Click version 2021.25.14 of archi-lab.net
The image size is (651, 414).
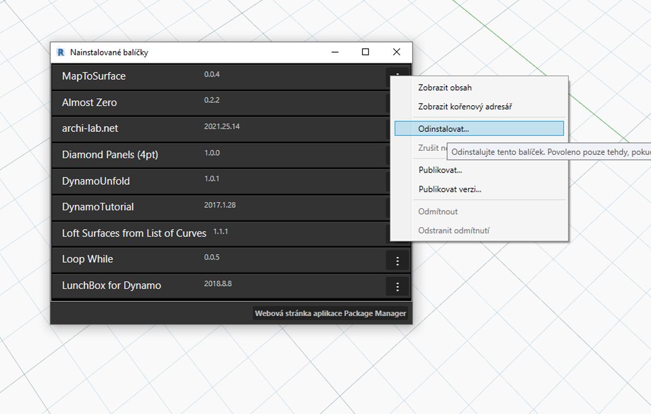[x=222, y=126]
